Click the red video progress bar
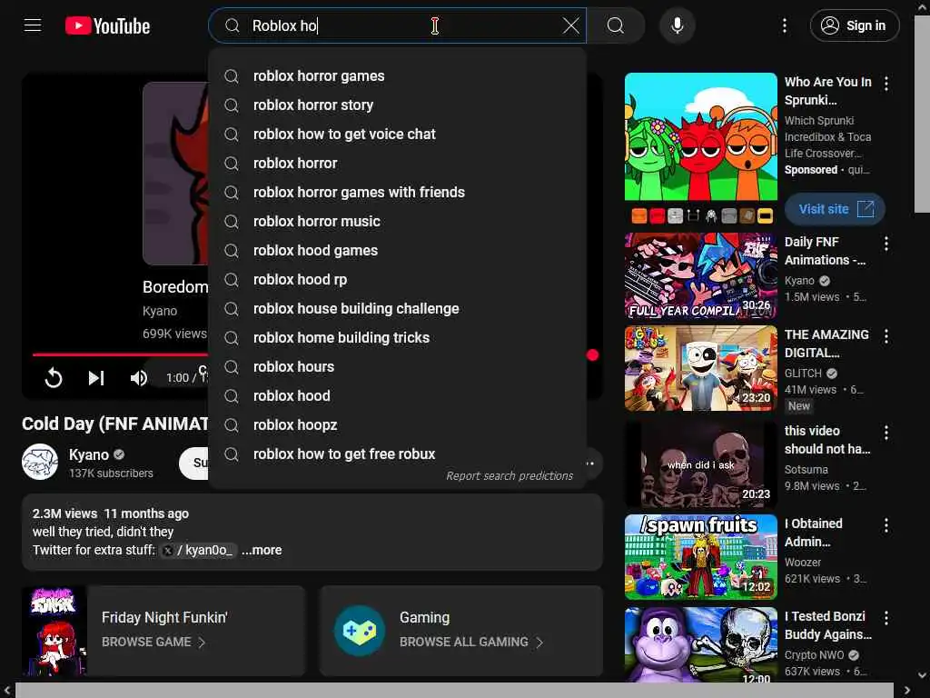Screen dimensions: 930x698 121,354
